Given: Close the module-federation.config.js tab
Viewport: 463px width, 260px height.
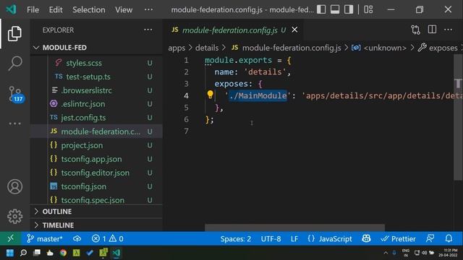Looking at the screenshot, I should 294,30.
